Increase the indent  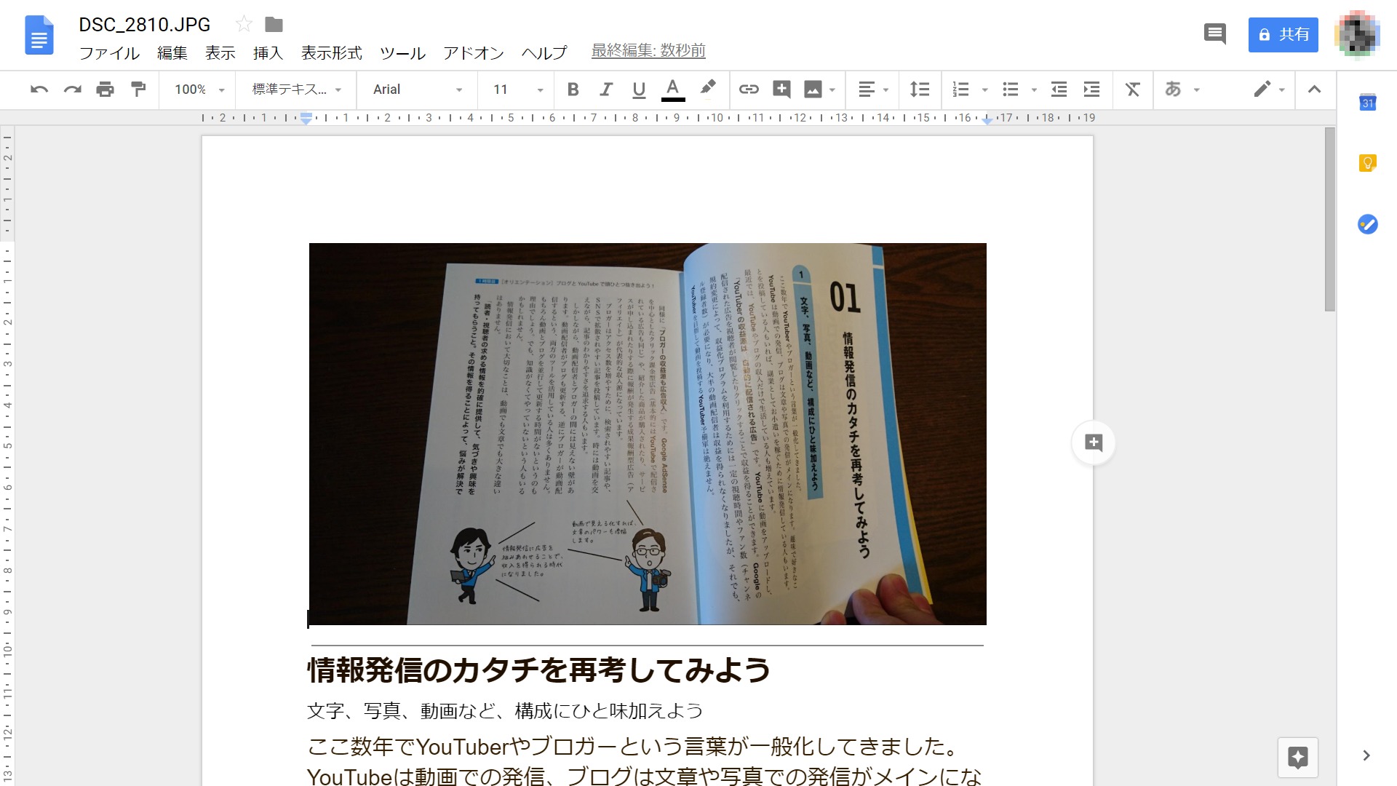click(1091, 89)
